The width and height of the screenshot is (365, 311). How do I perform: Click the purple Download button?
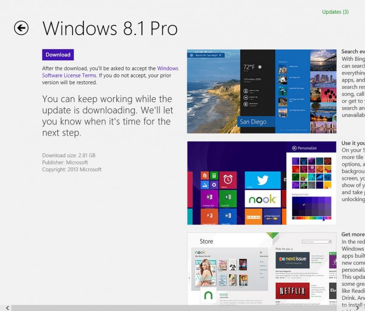58,55
